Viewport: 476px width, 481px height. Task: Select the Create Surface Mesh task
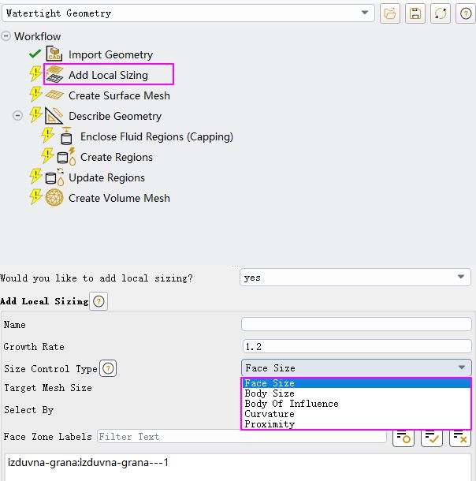coord(119,95)
